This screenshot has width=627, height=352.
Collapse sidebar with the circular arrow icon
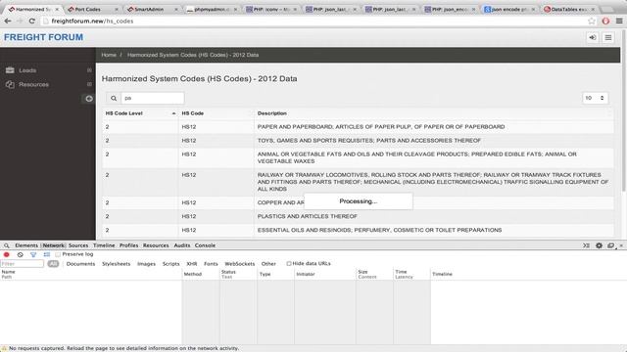pos(89,99)
